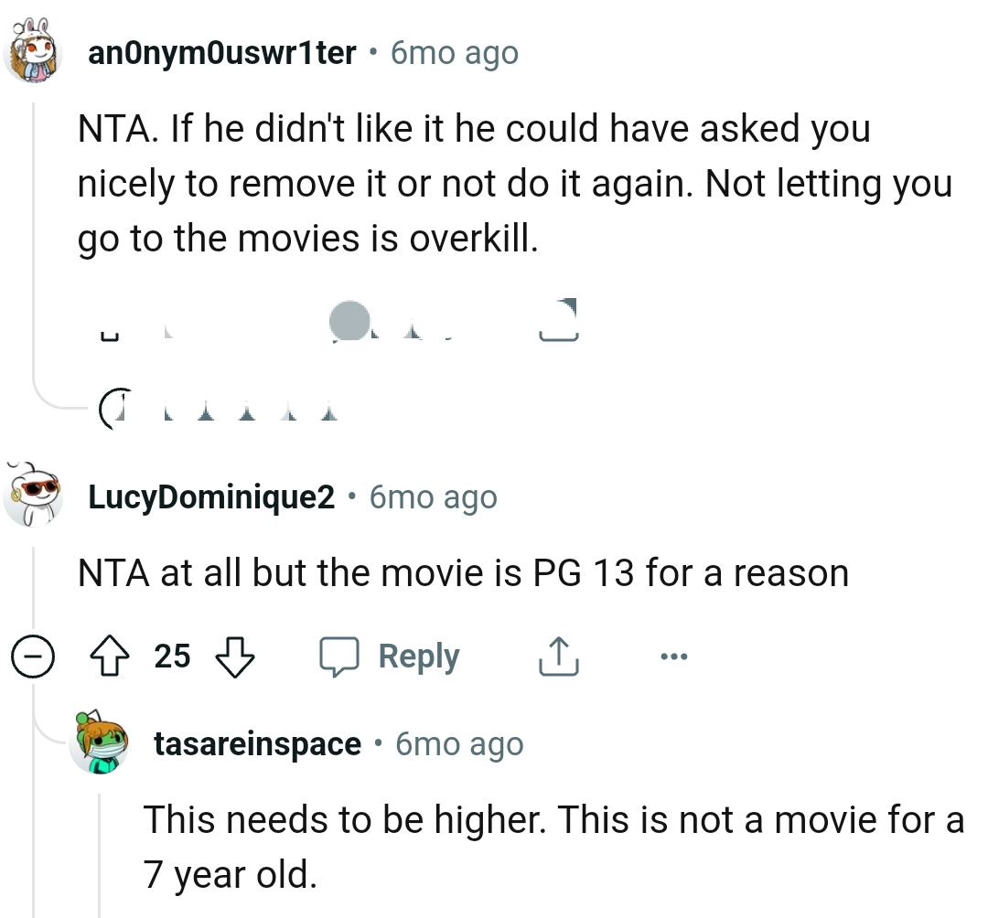Screen dimensions: 988x918
Task: Open more options on LucyDominique2's comment
Action: point(674,656)
